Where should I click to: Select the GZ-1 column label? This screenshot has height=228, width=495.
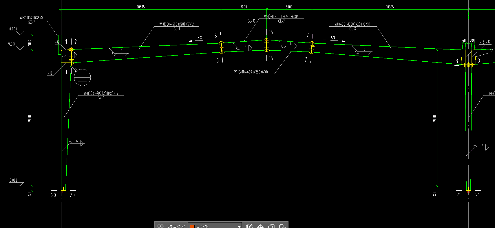101,98
